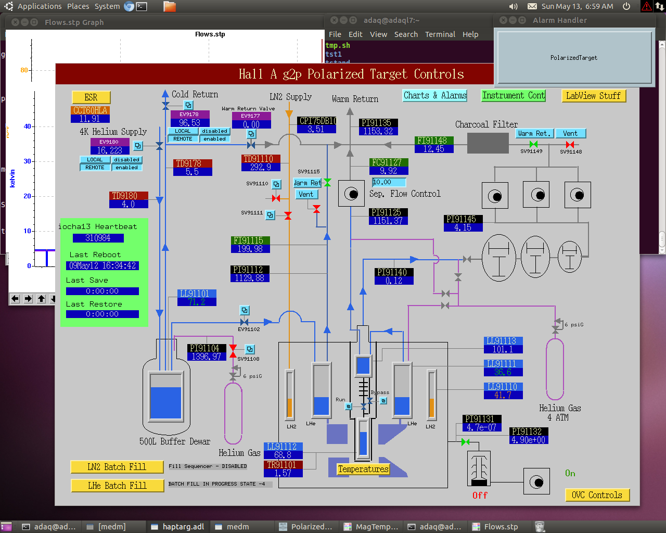Select enabled for EV9178
Screen dimensions: 666x533
coord(215,139)
